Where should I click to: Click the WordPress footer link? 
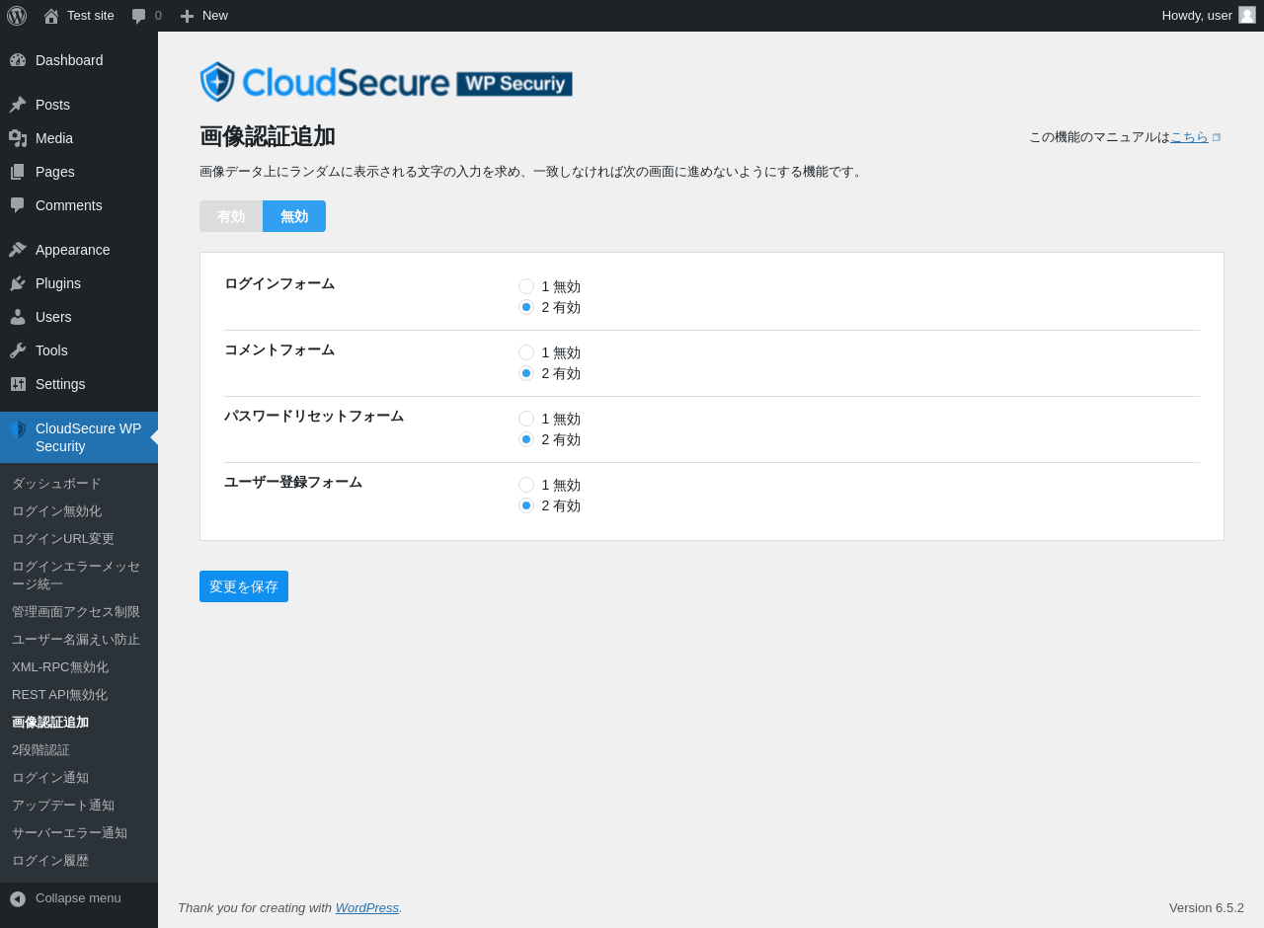tap(367, 907)
